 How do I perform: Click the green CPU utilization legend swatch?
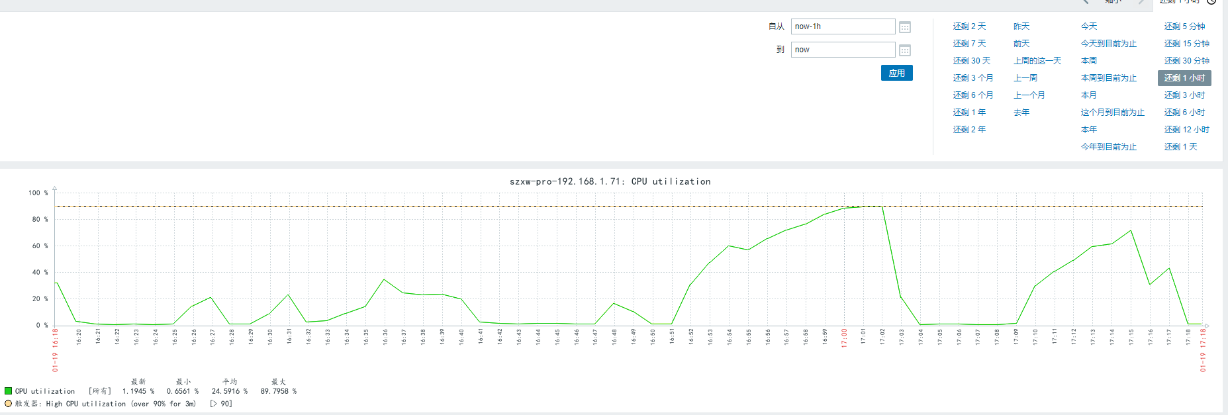tap(9, 391)
